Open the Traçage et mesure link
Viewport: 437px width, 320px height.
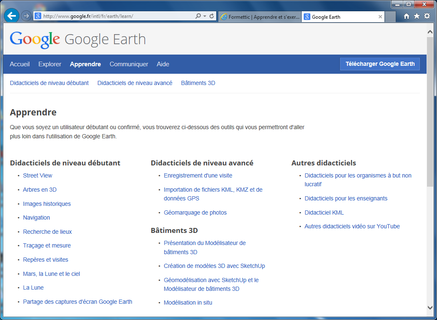coord(47,245)
